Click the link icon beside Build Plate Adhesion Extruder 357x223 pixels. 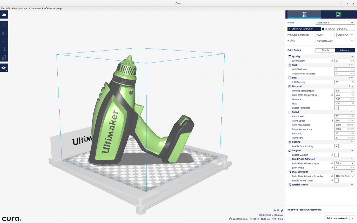(332, 176)
